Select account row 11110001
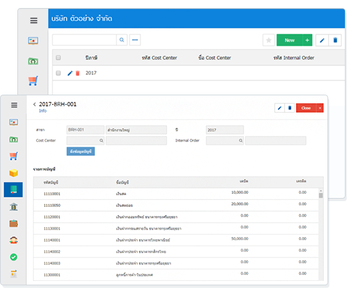 [176, 194]
